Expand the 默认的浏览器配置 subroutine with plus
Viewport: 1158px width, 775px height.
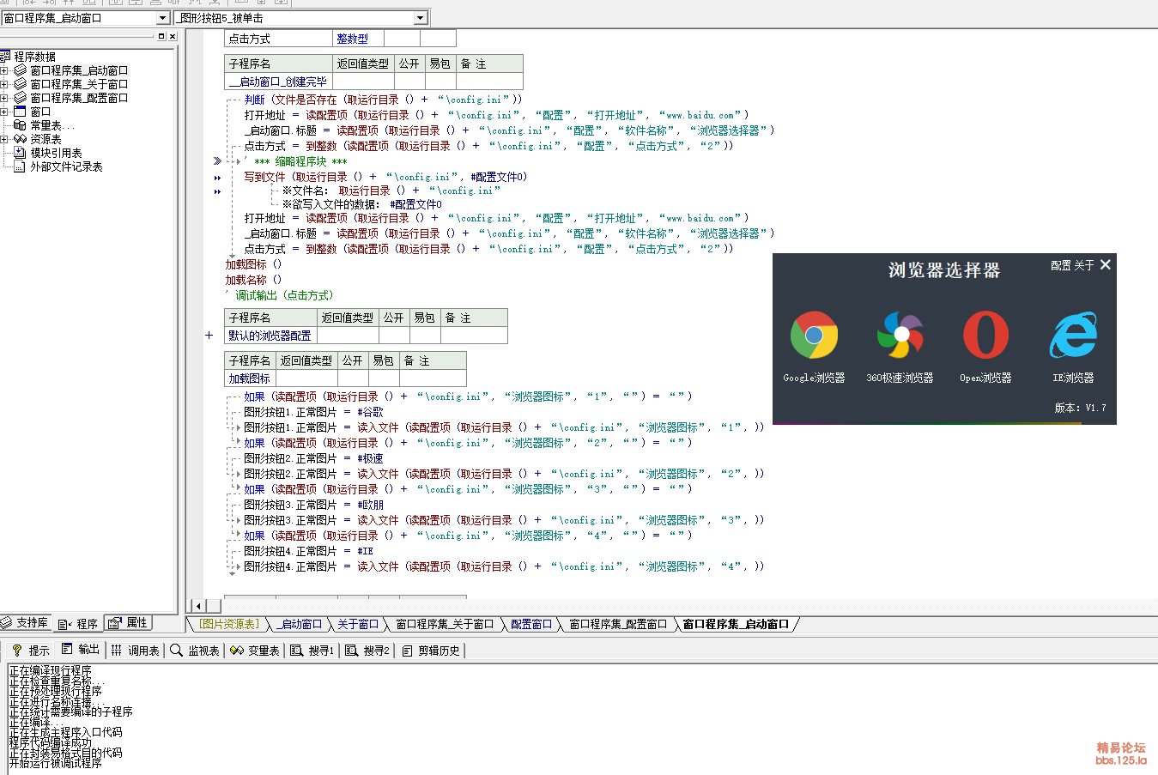(x=209, y=336)
